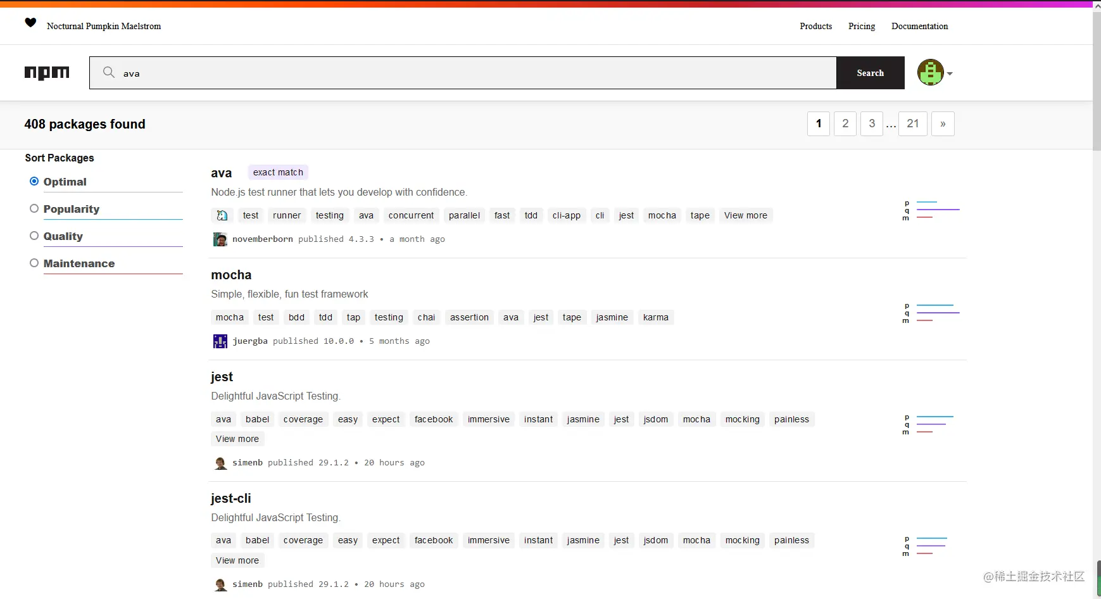Open the Products menu

[x=816, y=26]
